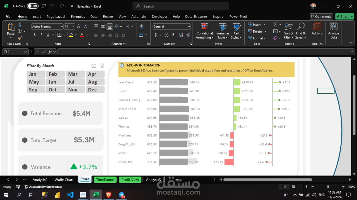The height and width of the screenshot is (200, 357).
Task: Click the Format Painter brush icon
Action: click(20, 38)
